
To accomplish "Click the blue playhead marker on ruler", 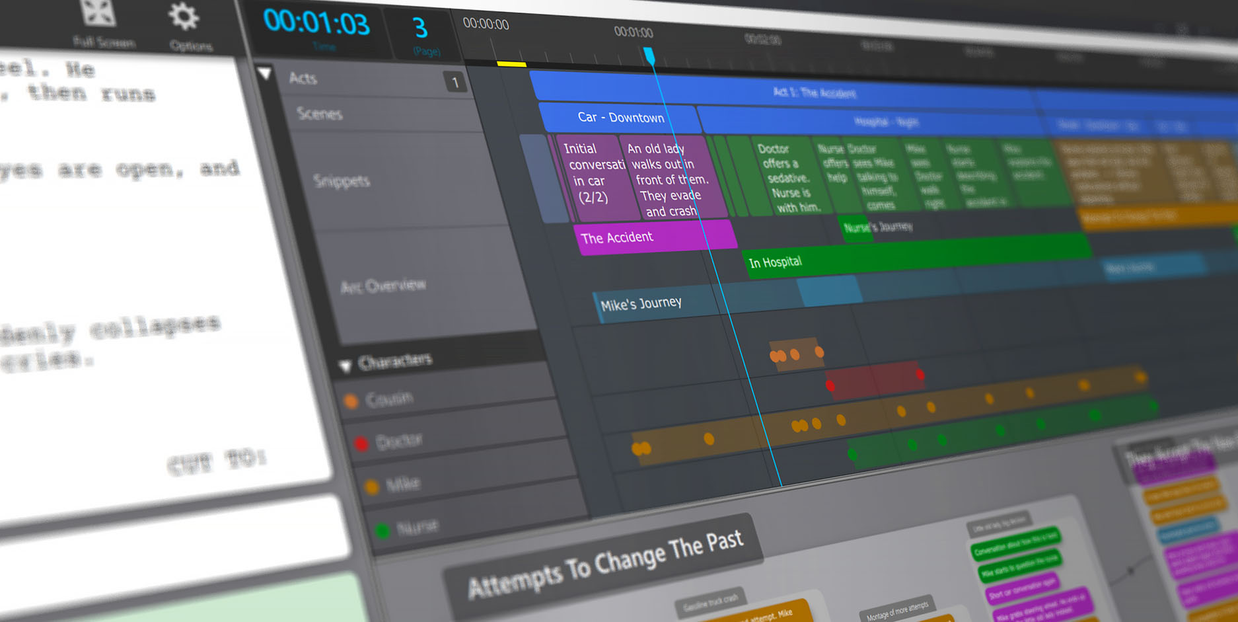I will pos(649,56).
